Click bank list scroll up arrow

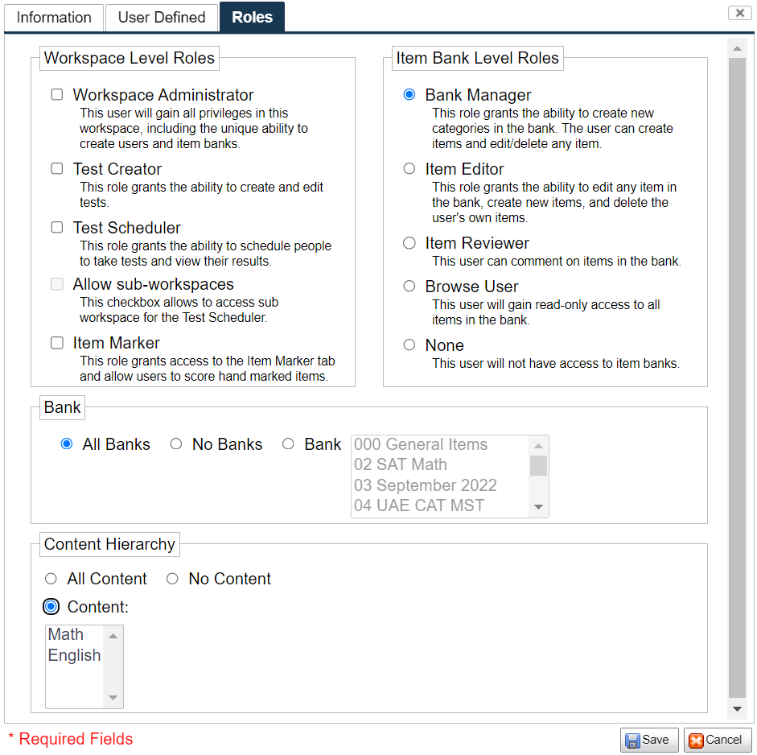[538, 445]
